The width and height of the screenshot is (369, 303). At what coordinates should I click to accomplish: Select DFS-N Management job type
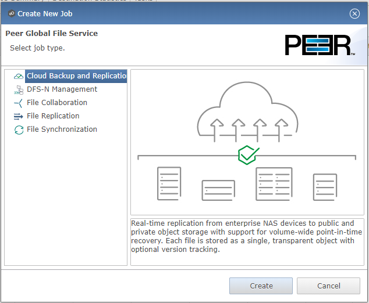click(x=62, y=89)
